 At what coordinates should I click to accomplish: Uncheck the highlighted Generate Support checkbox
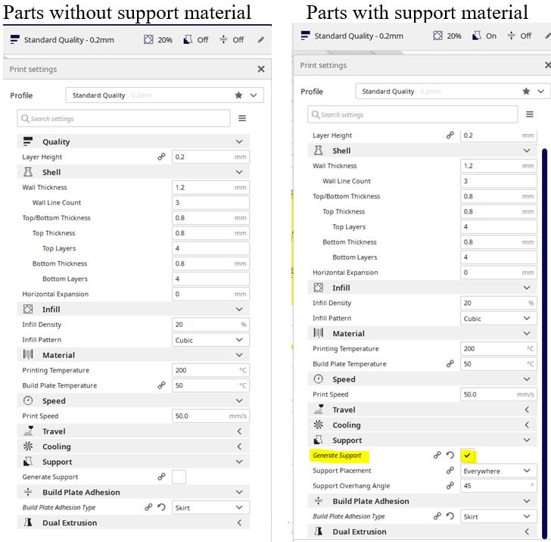[x=468, y=456]
